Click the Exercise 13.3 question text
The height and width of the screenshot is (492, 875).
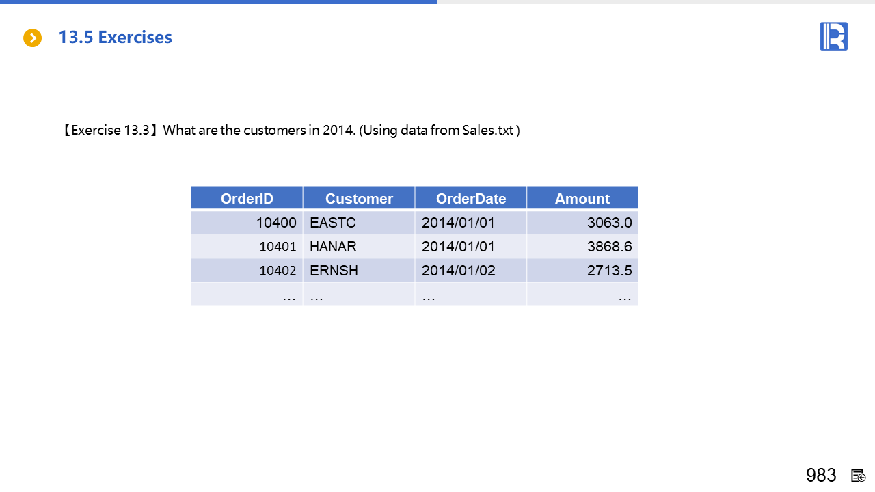[x=291, y=130]
